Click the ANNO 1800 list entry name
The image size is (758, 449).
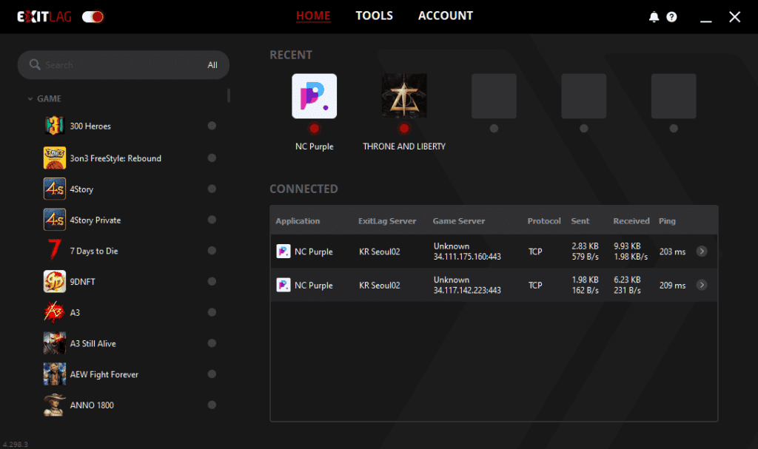(92, 405)
